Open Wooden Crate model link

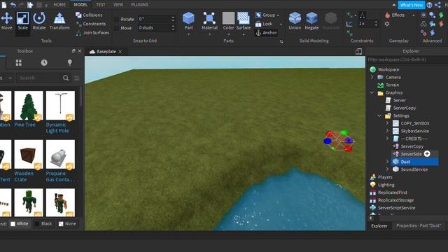click(x=23, y=176)
